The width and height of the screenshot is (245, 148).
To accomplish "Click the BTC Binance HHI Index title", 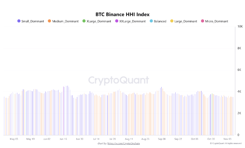I will [122, 15].
